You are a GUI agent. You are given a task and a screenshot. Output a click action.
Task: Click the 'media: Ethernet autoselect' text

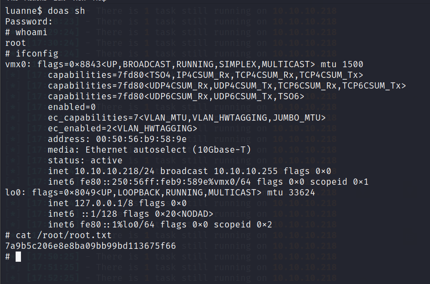[x=125, y=150]
